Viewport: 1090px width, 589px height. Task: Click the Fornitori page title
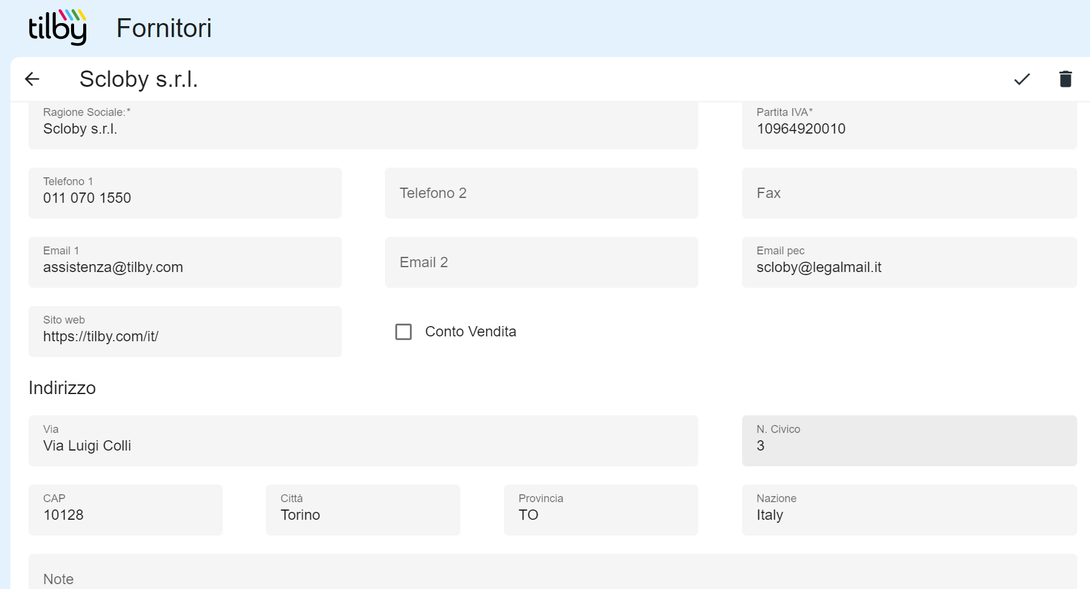(164, 28)
